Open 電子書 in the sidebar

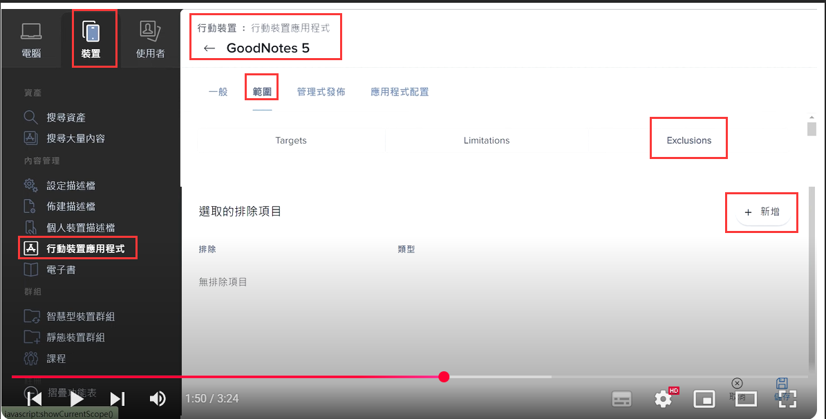(61, 270)
